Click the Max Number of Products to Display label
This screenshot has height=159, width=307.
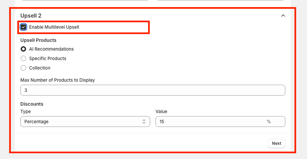(x=58, y=80)
